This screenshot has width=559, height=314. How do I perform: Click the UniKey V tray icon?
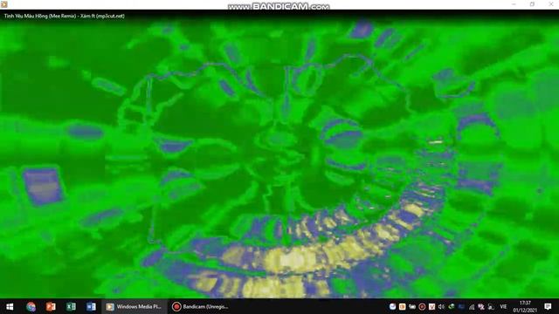431,306
